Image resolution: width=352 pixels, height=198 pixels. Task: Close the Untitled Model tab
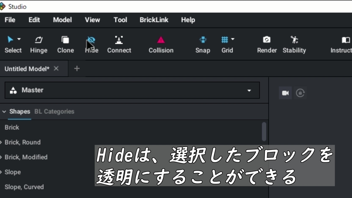56,68
